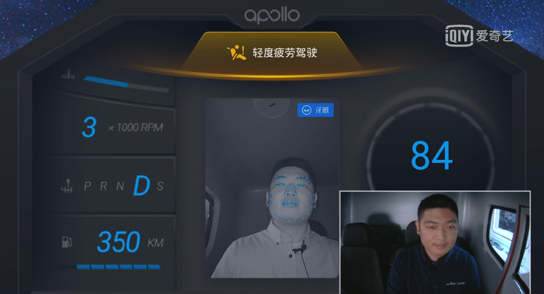544x294 pixels.
Task: Click the 闭眼 status badge
Action: coord(315,110)
